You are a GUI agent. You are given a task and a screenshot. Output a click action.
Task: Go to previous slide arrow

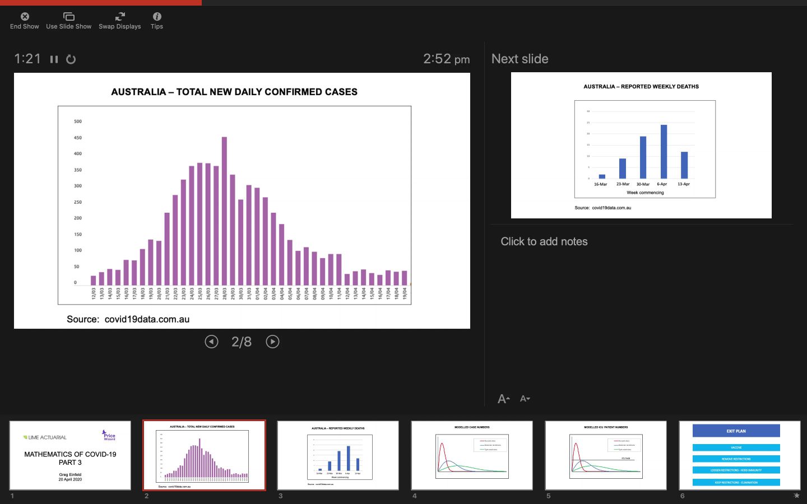[x=211, y=342]
